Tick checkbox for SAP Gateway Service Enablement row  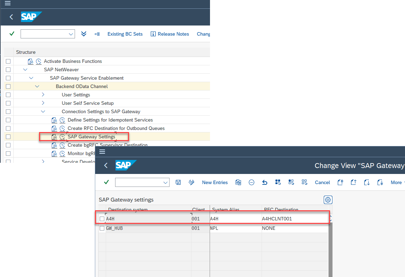pos(8,78)
